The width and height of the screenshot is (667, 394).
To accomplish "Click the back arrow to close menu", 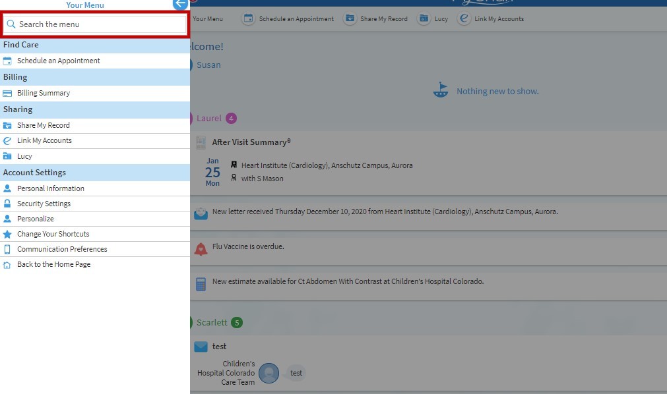I will pyautogui.click(x=181, y=4).
